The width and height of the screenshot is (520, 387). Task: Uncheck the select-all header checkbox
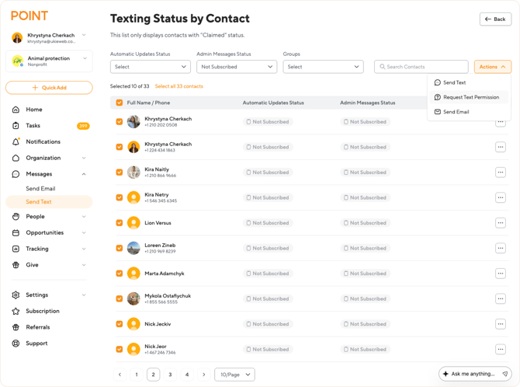pos(119,103)
